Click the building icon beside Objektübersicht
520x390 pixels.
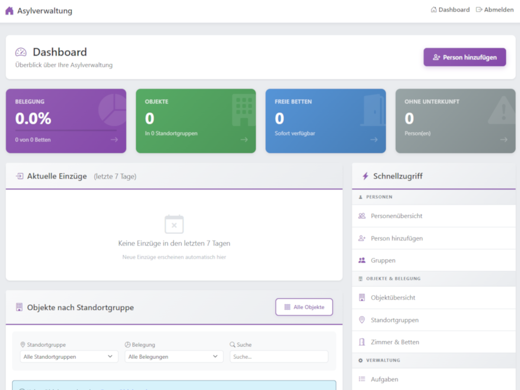point(362,298)
